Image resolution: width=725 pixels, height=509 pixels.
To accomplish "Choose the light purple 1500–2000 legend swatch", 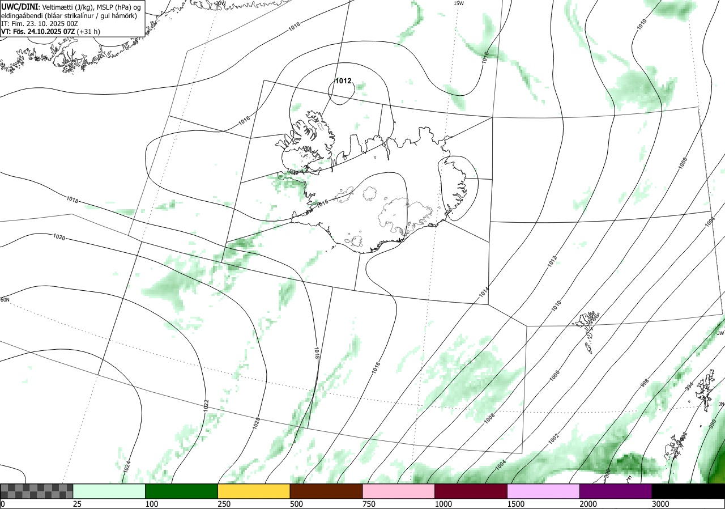I will [544, 491].
